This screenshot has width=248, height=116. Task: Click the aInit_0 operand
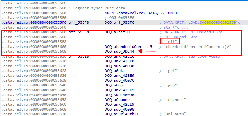(122, 32)
